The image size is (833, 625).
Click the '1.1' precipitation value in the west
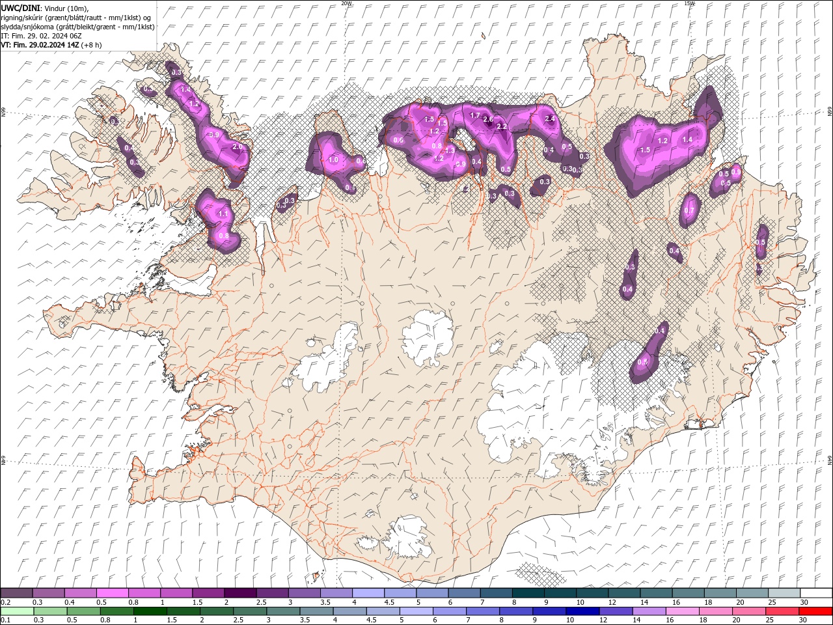(223, 214)
